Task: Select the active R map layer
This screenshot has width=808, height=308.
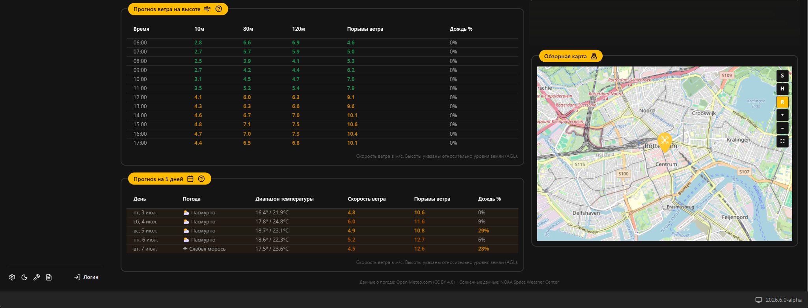Action: click(x=782, y=102)
